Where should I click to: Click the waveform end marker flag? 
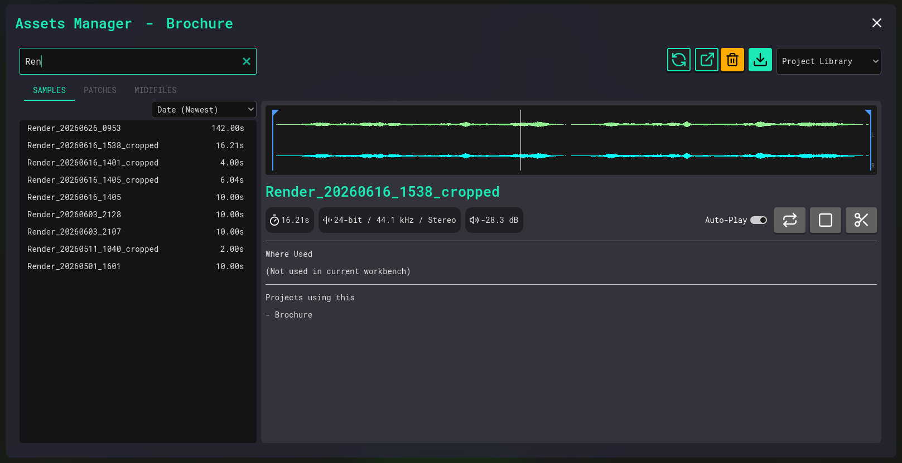click(x=869, y=113)
